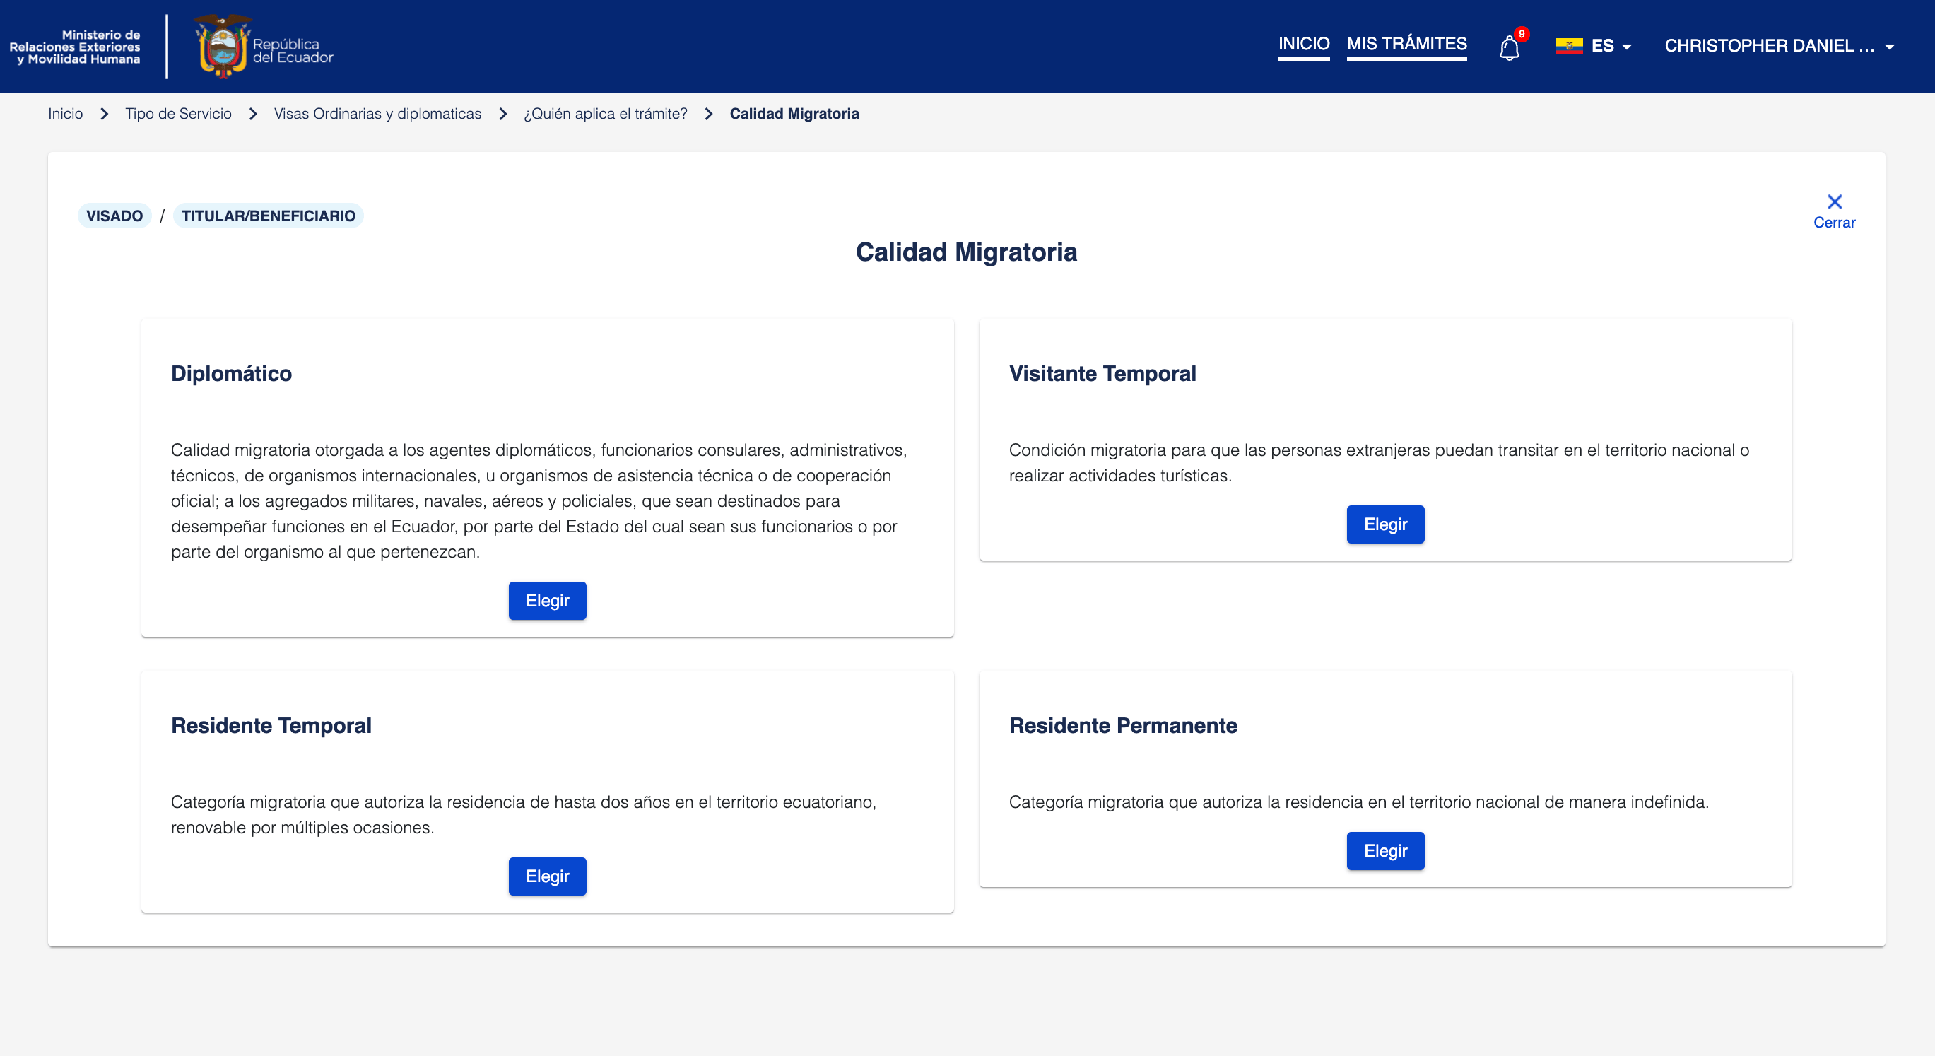The height and width of the screenshot is (1056, 1935).
Task: Click the Visitante Temporal description text
Action: pos(1378,463)
